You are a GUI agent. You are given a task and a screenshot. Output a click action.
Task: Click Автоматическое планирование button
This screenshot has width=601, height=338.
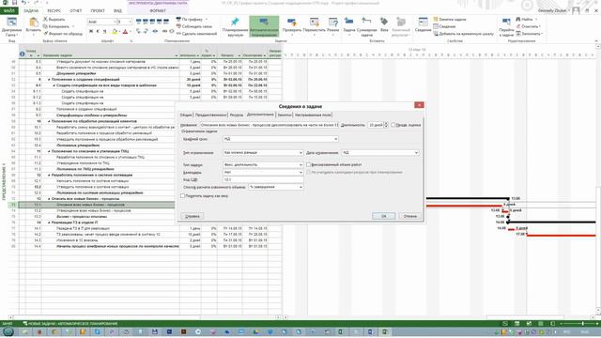coord(264,26)
